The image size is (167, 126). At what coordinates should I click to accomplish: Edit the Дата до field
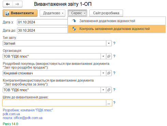(42, 30)
